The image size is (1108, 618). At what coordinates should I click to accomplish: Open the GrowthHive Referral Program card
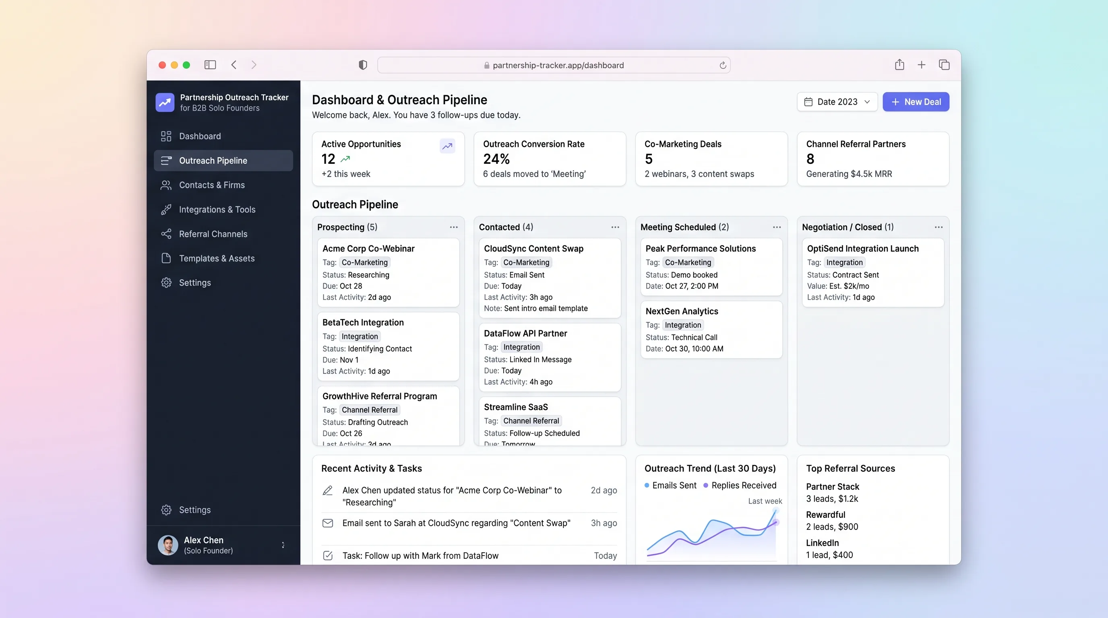(388, 416)
